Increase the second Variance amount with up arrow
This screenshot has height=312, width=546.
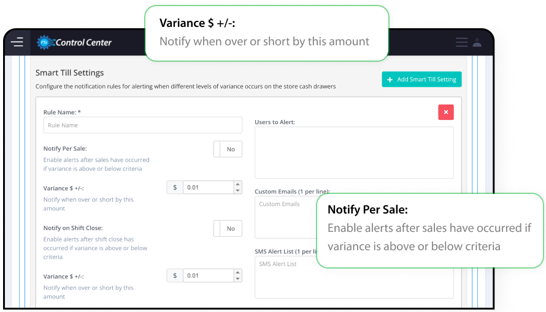click(x=238, y=272)
